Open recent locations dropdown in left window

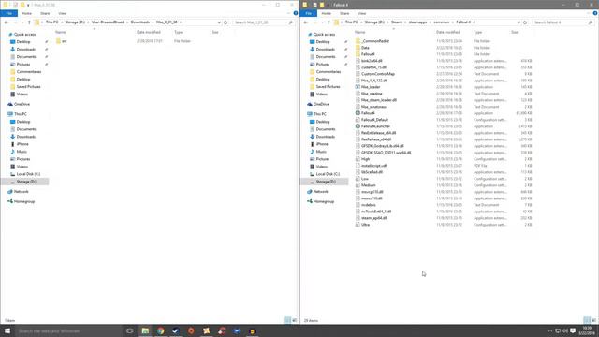coord(22,22)
